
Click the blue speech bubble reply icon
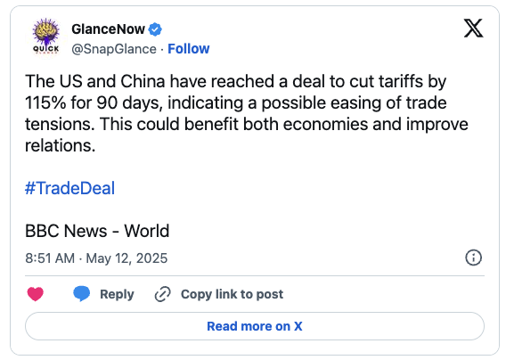(81, 293)
